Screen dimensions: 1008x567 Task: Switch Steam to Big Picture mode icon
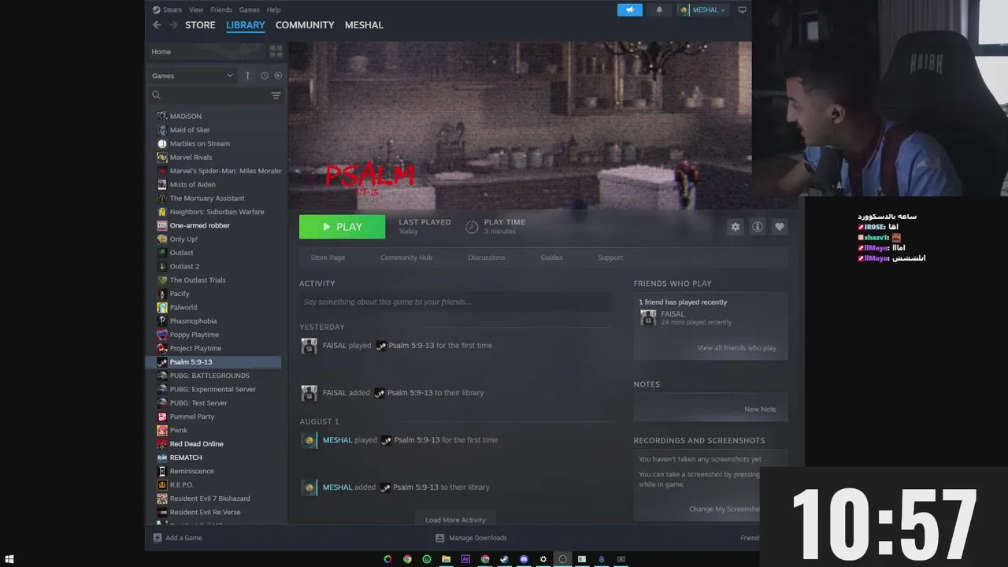742,9
